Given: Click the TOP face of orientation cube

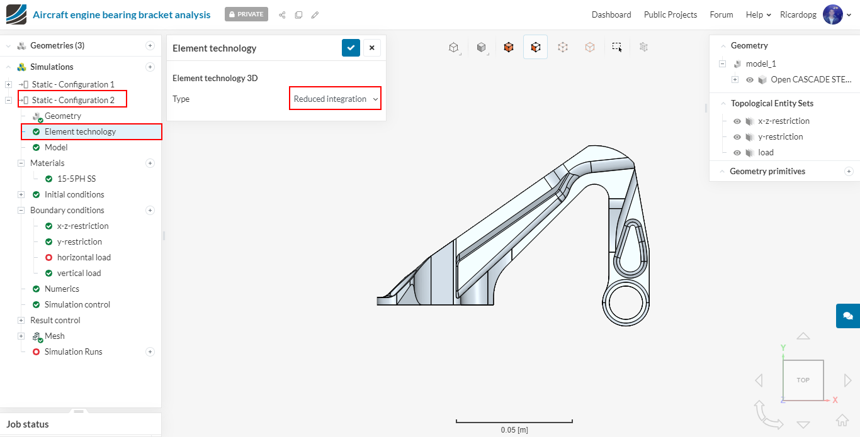Looking at the screenshot, I should tap(803, 380).
